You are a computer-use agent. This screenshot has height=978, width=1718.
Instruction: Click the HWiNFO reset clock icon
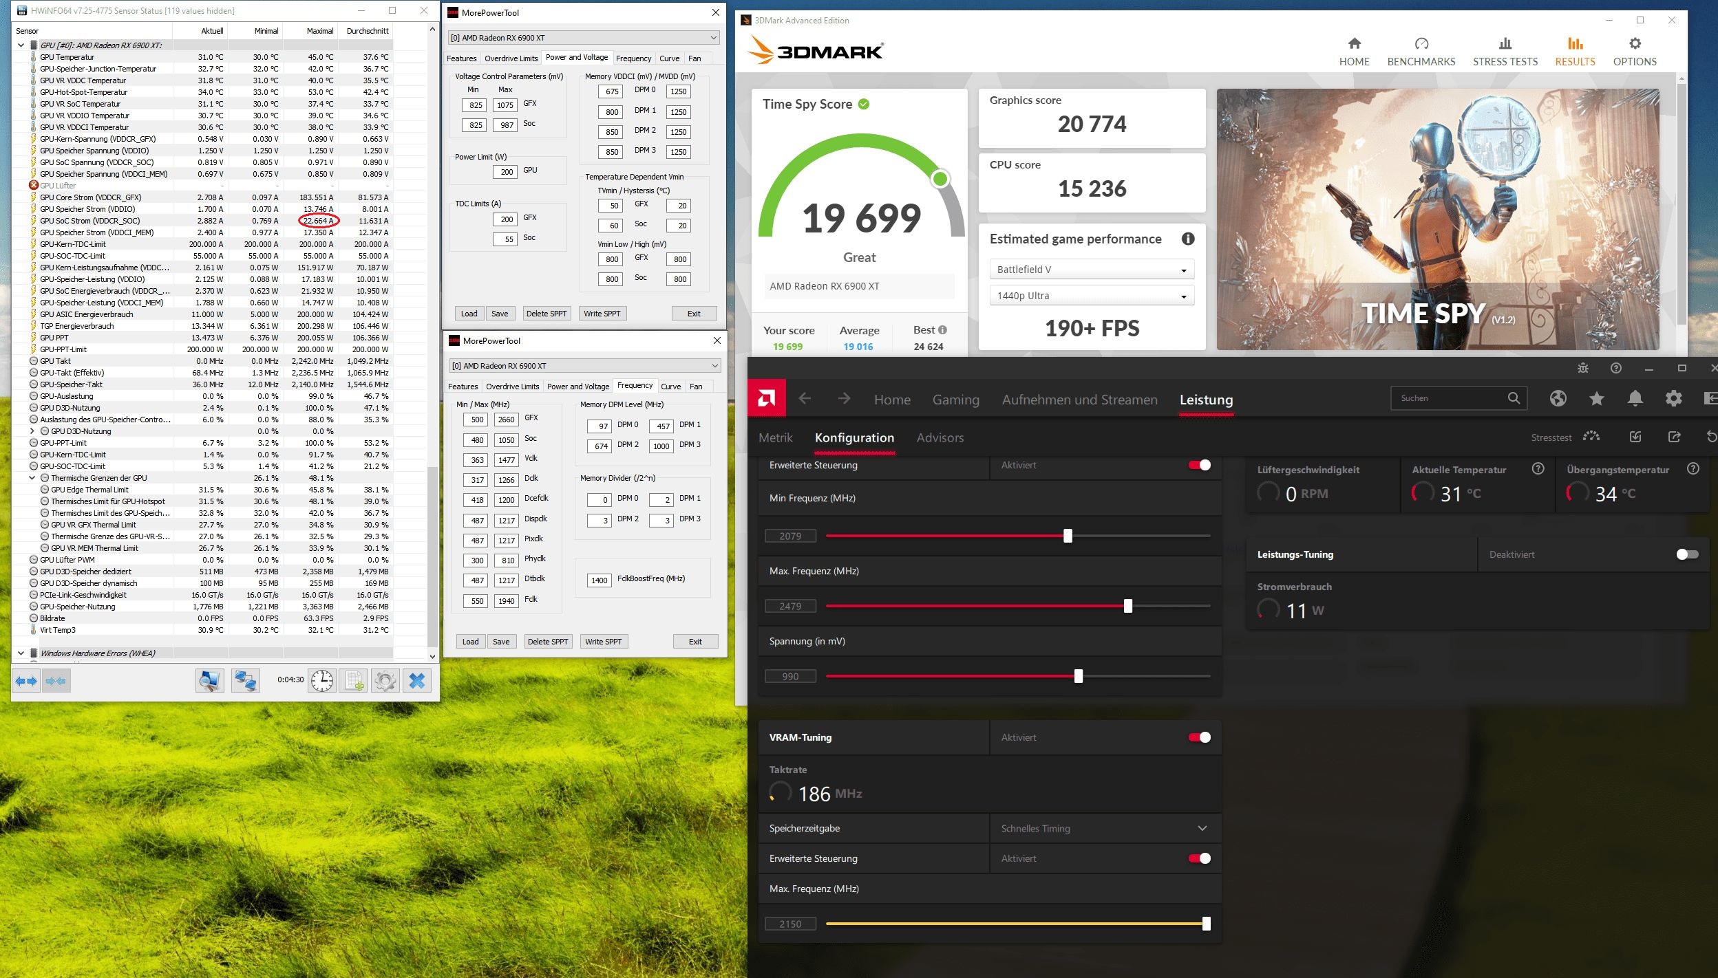coord(321,681)
